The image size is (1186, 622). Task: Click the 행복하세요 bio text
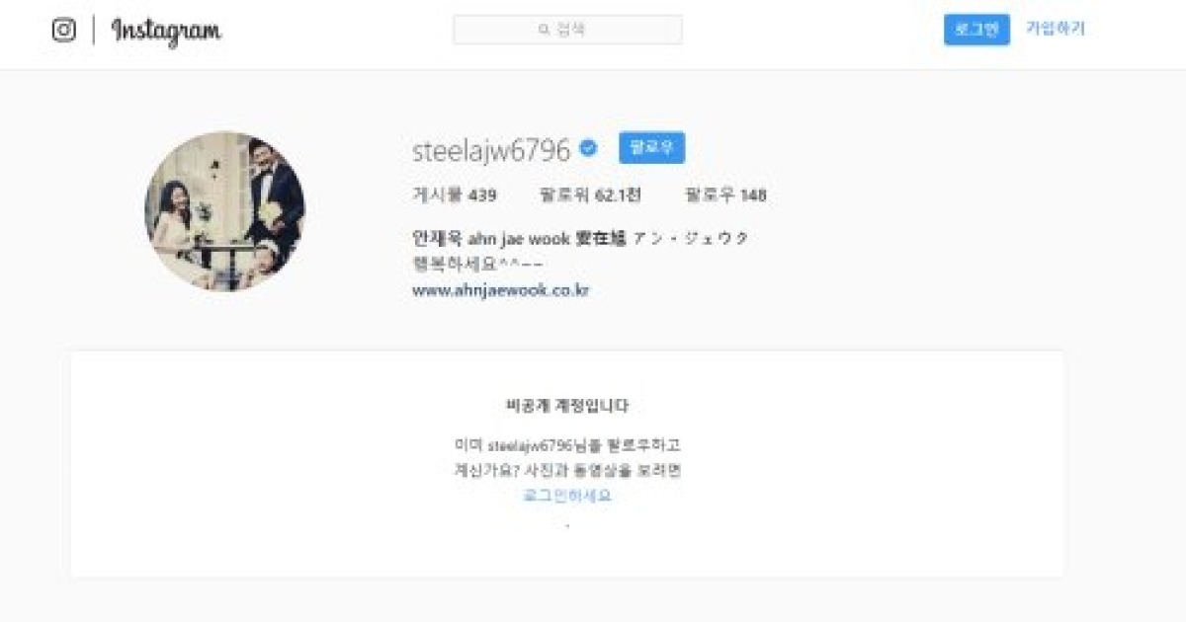click(477, 265)
